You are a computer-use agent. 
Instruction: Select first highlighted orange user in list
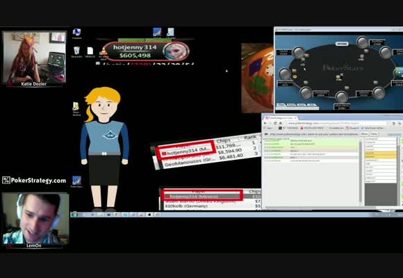(380, 153)
